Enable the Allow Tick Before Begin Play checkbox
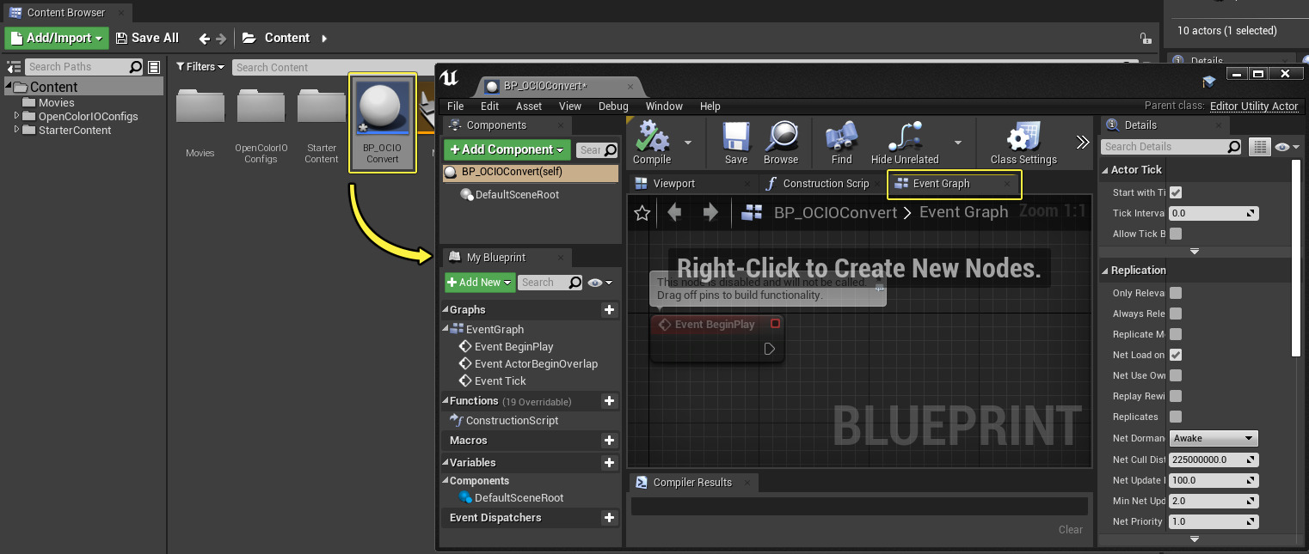The image size is (1309, 554). [1176, 234]
